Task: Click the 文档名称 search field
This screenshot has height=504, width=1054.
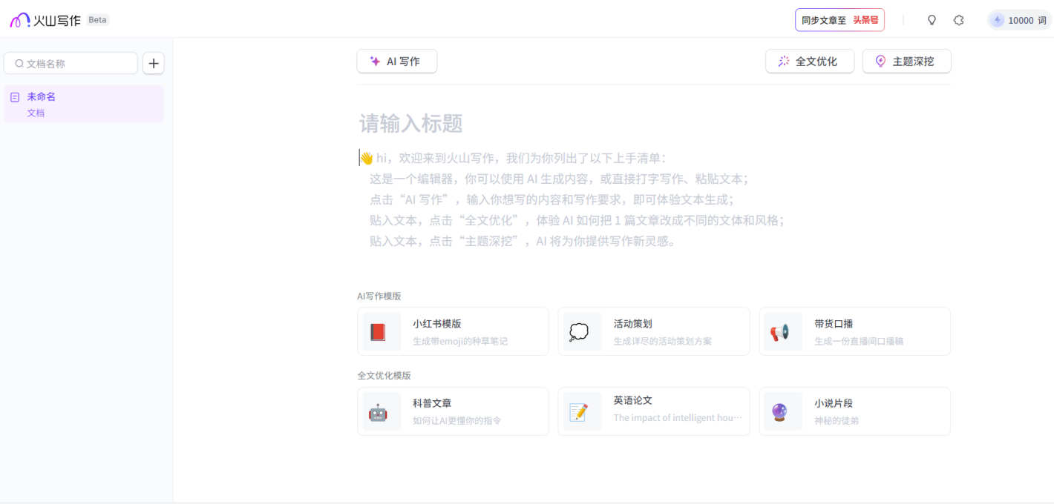Action: pos(71,63)
